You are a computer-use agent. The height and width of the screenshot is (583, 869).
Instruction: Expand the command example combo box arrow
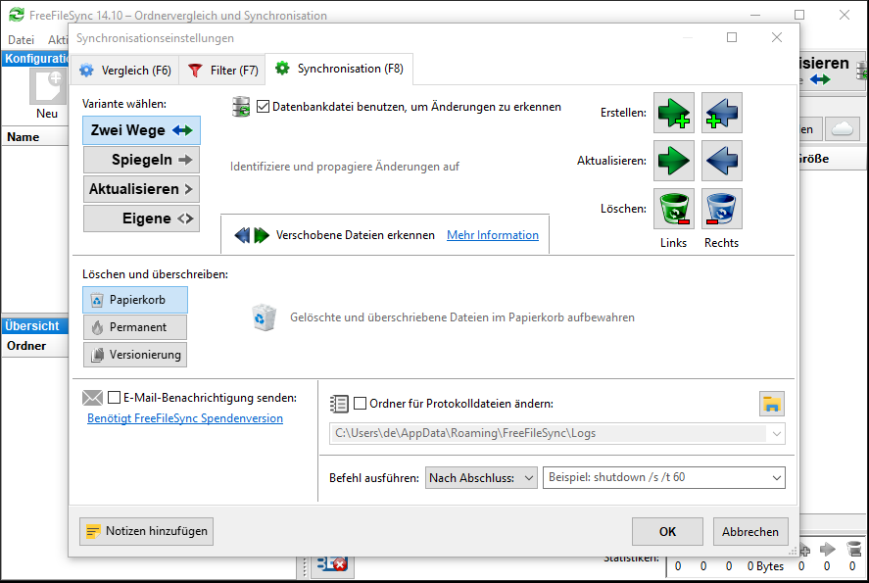pos(777,478)
